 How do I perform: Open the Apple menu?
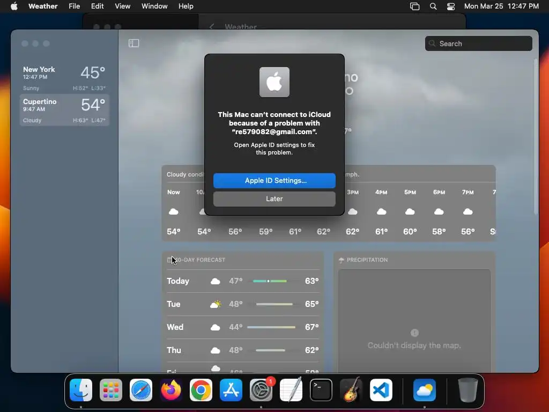[x=14, y=6]
